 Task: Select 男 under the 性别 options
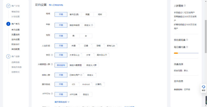point(73,36)
